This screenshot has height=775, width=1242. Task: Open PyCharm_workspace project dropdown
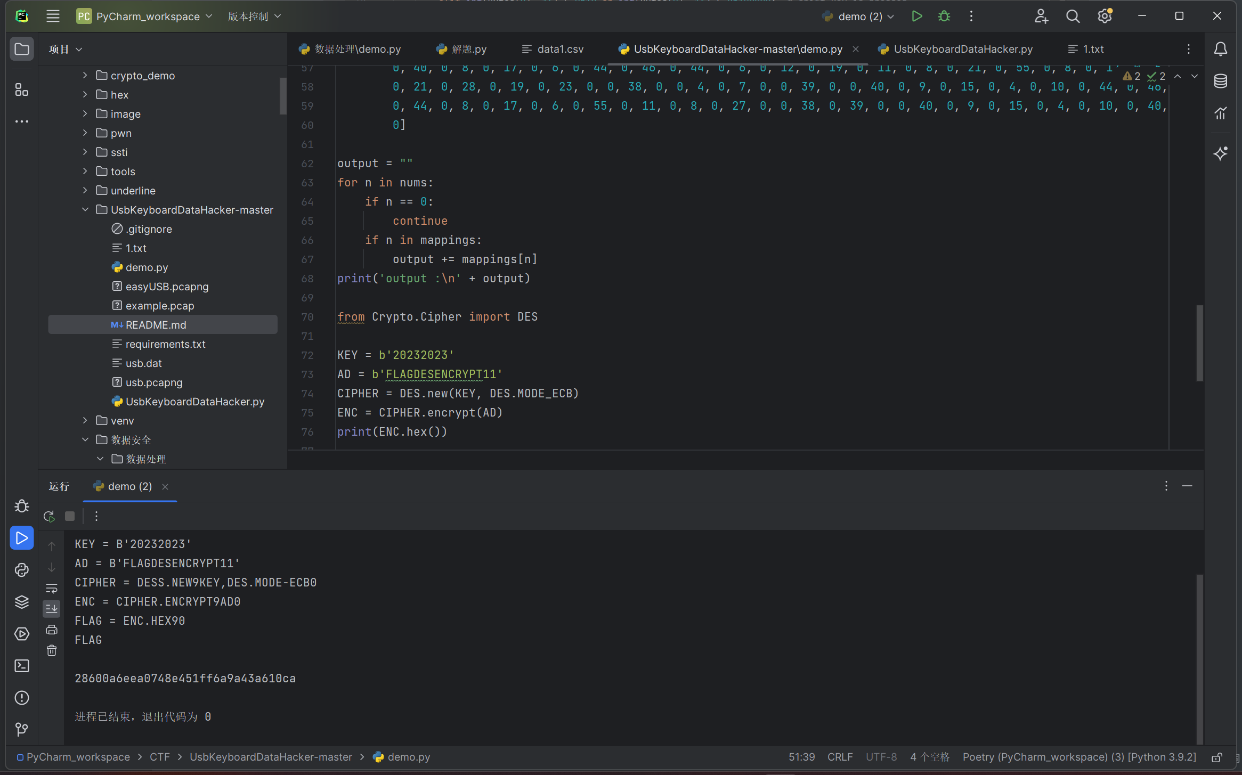pos(144,17)
